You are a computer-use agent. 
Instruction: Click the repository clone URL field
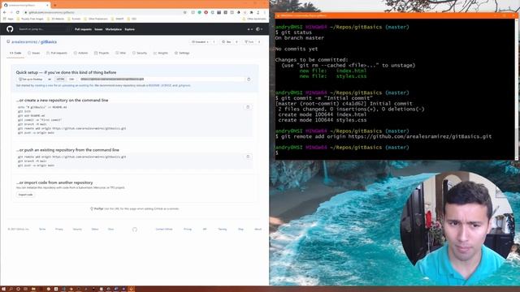pos(162,79)
